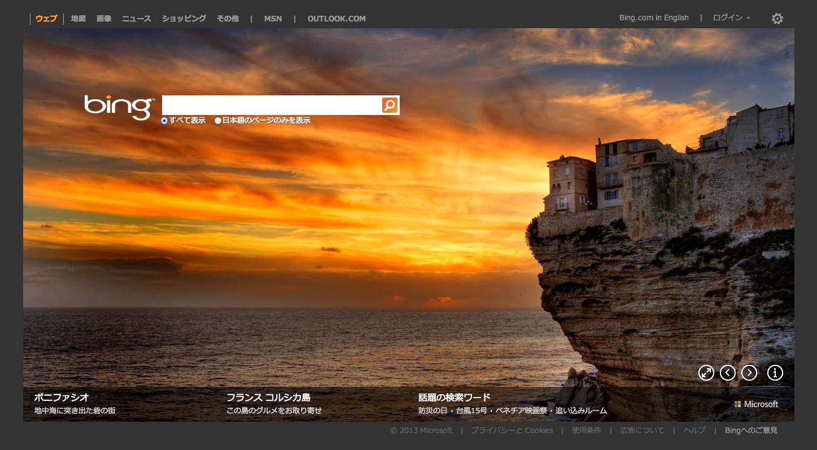Open the OUTLOOK.COM link

point(337,19)
